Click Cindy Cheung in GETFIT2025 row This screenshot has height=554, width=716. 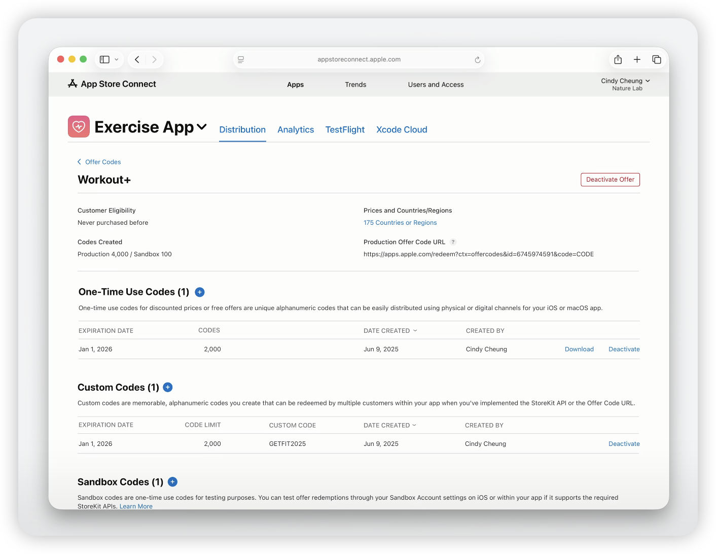coord(485,444)
